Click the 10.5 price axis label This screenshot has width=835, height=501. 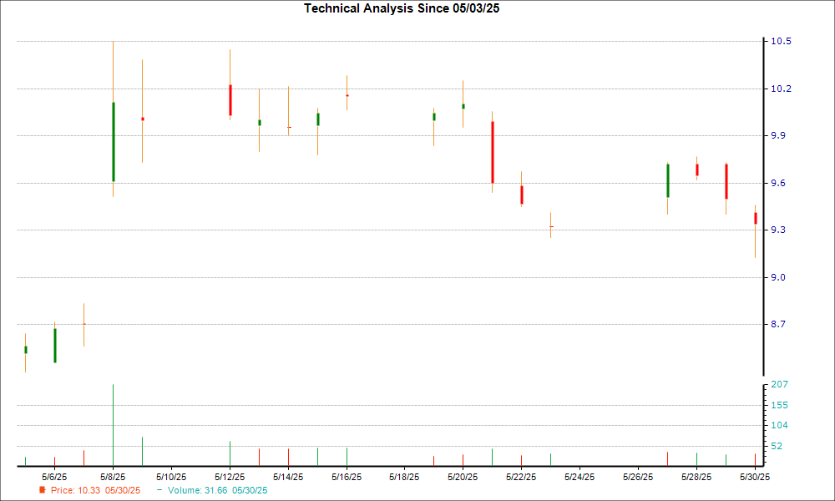781,42
